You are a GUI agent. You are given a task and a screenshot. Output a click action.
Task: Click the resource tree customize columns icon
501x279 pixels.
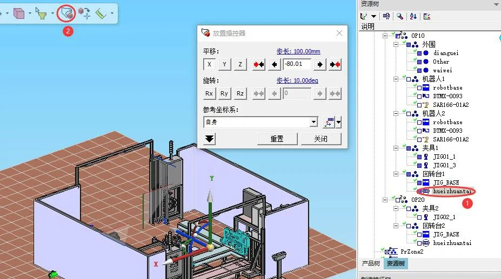364,16
